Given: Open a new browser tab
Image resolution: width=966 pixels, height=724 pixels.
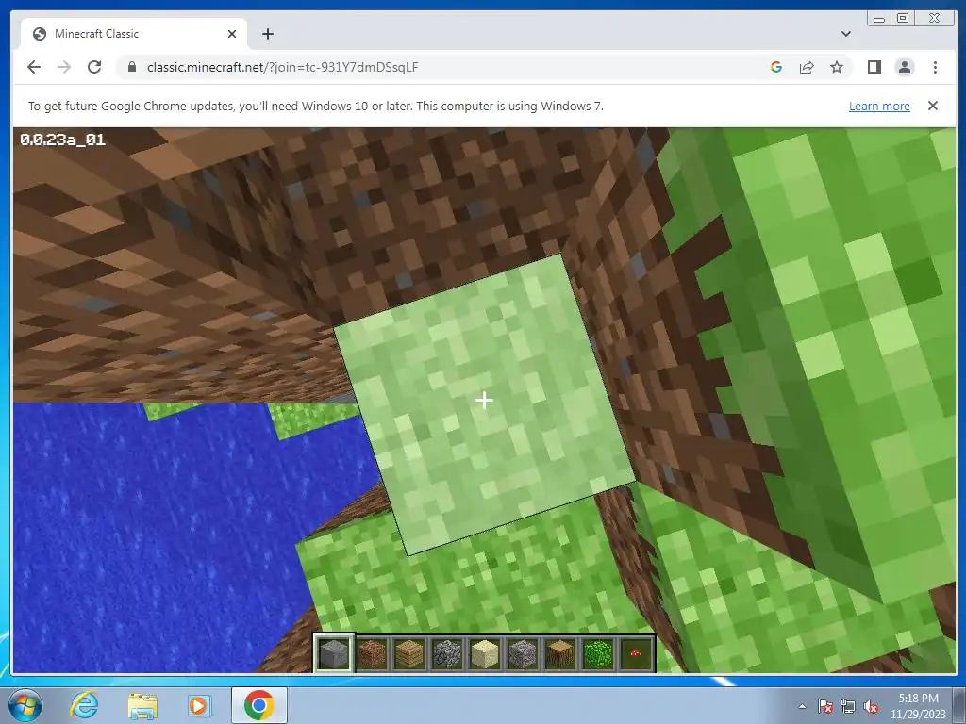Looking at the screenshot, I should coord(267,34).
